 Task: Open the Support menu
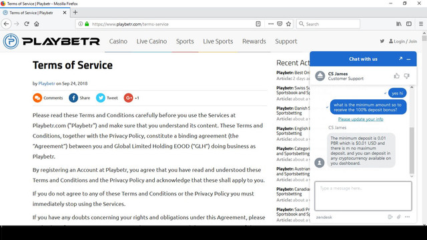point(286,41)
